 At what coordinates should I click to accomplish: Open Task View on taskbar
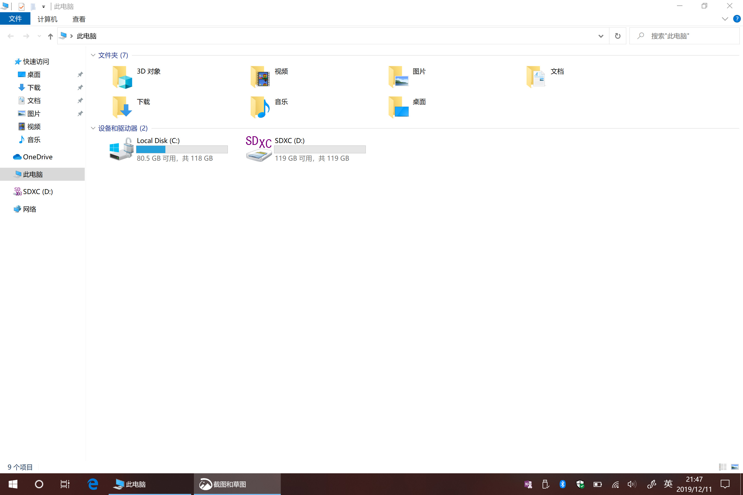65,484
